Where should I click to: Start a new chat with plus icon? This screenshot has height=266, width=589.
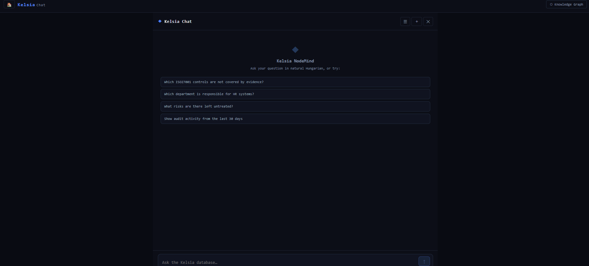(x=417, y=22)
